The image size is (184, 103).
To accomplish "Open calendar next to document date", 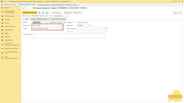I will pyautogui.click(x=65, y=22).
